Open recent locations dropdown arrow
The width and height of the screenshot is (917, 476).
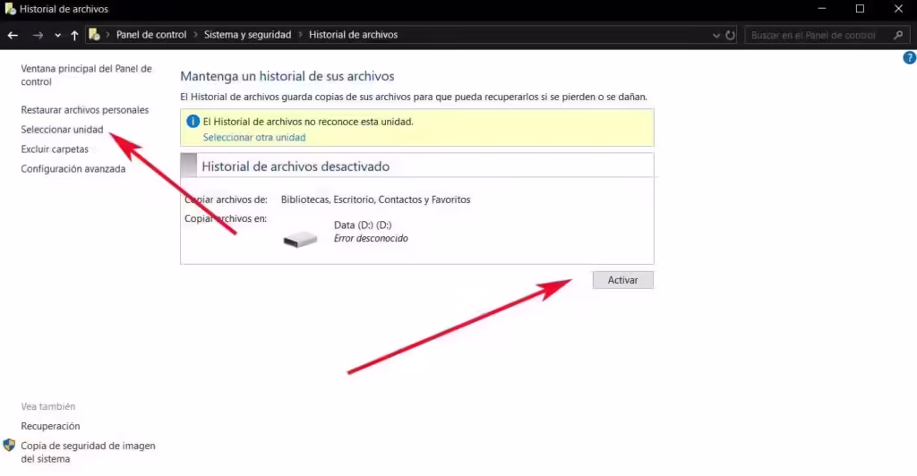click(x=57, y=35)
